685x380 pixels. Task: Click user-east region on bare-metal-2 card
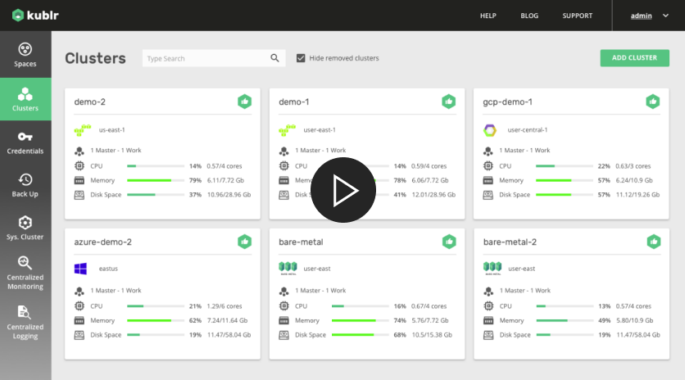[522, 269]
